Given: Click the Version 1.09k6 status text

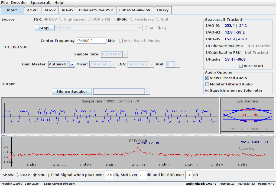Looking at the screenshot, I should (x=20, y=184).
